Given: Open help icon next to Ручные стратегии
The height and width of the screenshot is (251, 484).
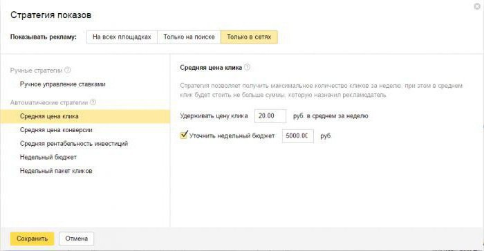Looking at the screenshot, I should (68, 70).
